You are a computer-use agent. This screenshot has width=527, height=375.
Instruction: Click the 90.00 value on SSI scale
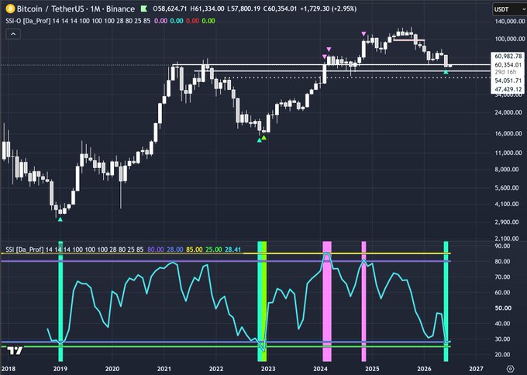[502, 246]
